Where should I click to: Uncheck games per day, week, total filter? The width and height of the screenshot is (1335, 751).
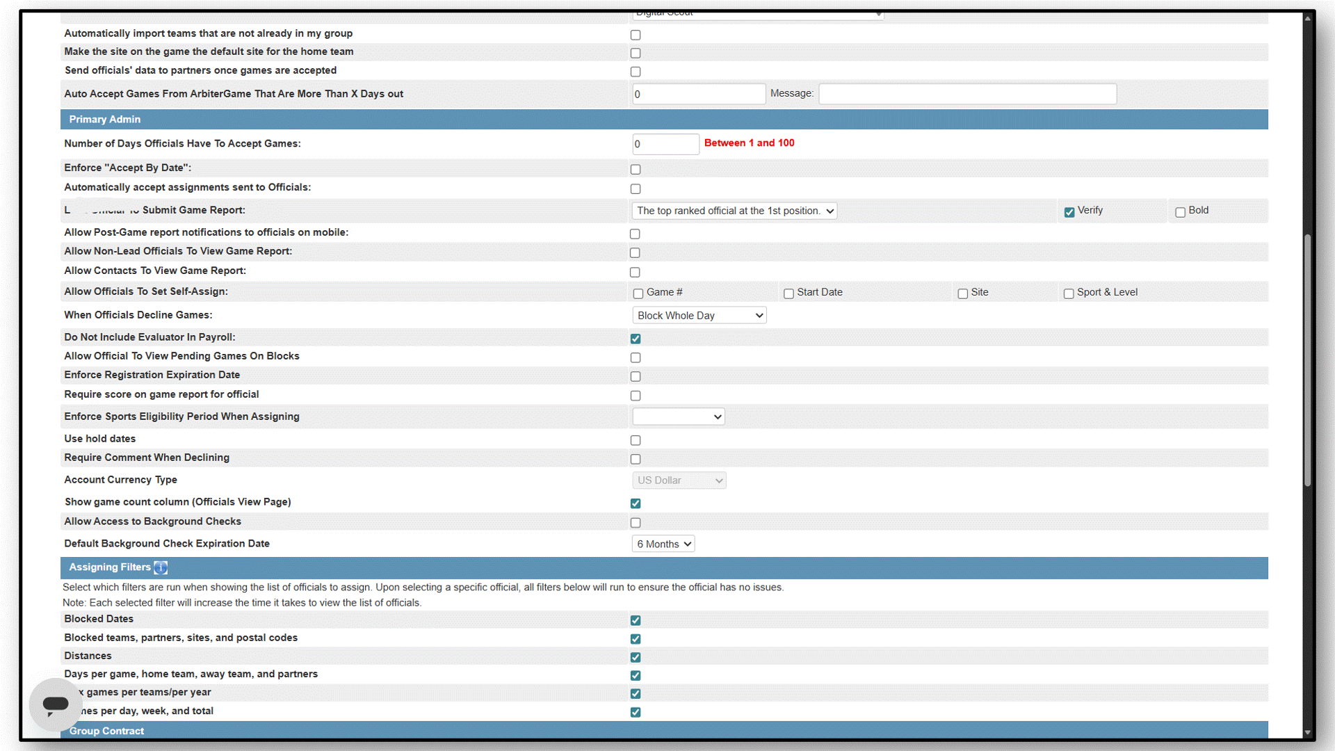point(636,712)
